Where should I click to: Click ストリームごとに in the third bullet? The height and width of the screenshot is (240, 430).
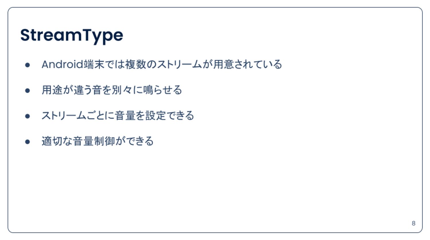coord(78,116)
